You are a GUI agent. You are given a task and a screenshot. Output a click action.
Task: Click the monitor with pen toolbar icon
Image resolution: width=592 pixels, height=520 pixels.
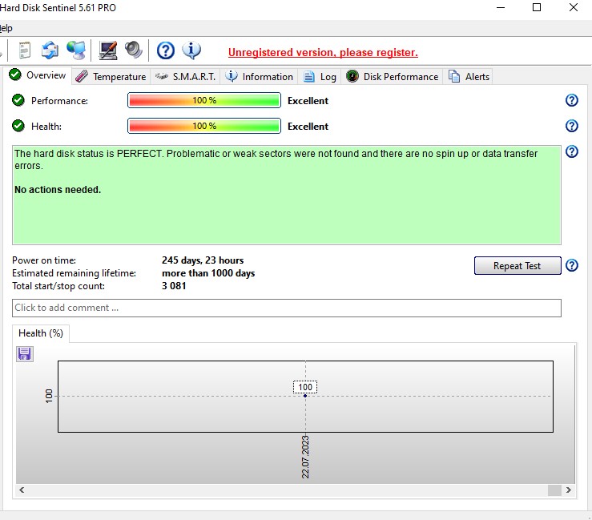108,50
